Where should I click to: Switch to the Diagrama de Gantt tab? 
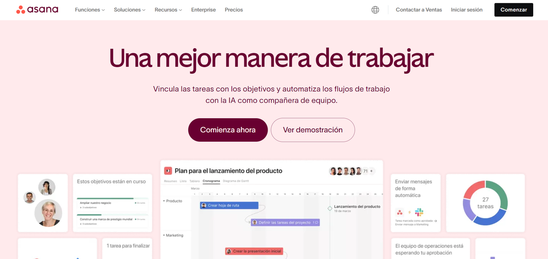(236, 180)
